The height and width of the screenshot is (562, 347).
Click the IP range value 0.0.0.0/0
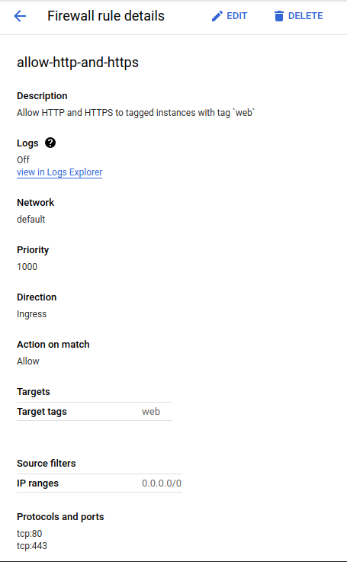click(x=162, y=483)
